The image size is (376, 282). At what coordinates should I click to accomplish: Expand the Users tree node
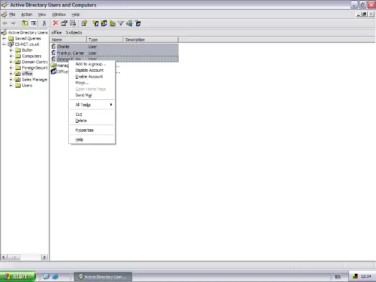click(x=11, y=85)
